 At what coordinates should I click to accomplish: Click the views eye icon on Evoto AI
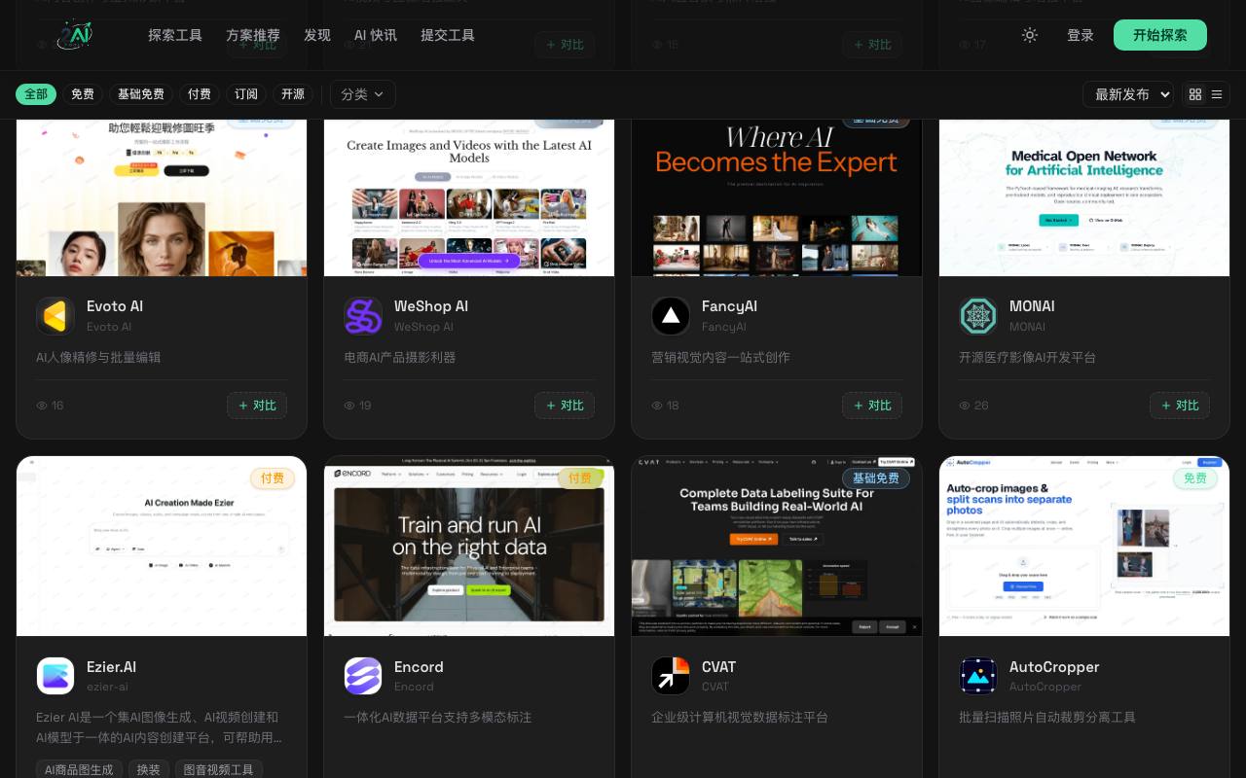42,406
